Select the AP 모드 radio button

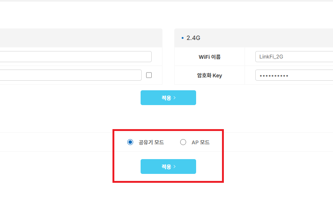click(183, 142)
